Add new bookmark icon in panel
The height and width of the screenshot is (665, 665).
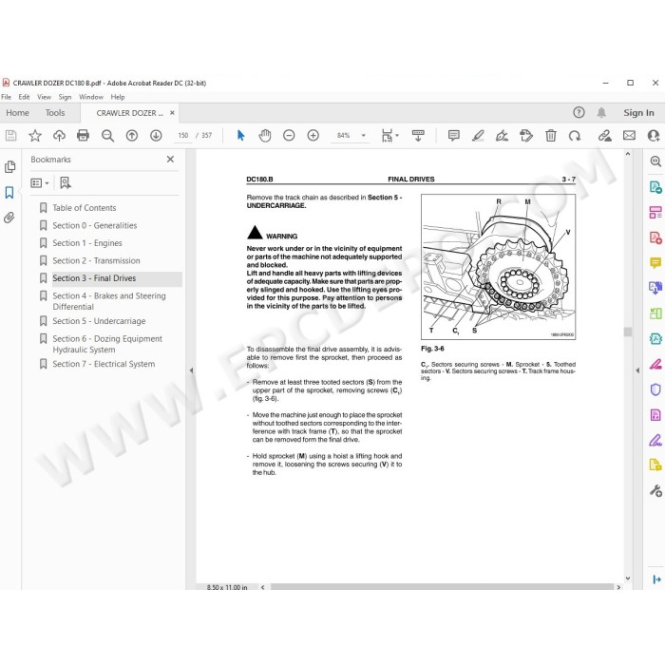[x=66, y=182]
